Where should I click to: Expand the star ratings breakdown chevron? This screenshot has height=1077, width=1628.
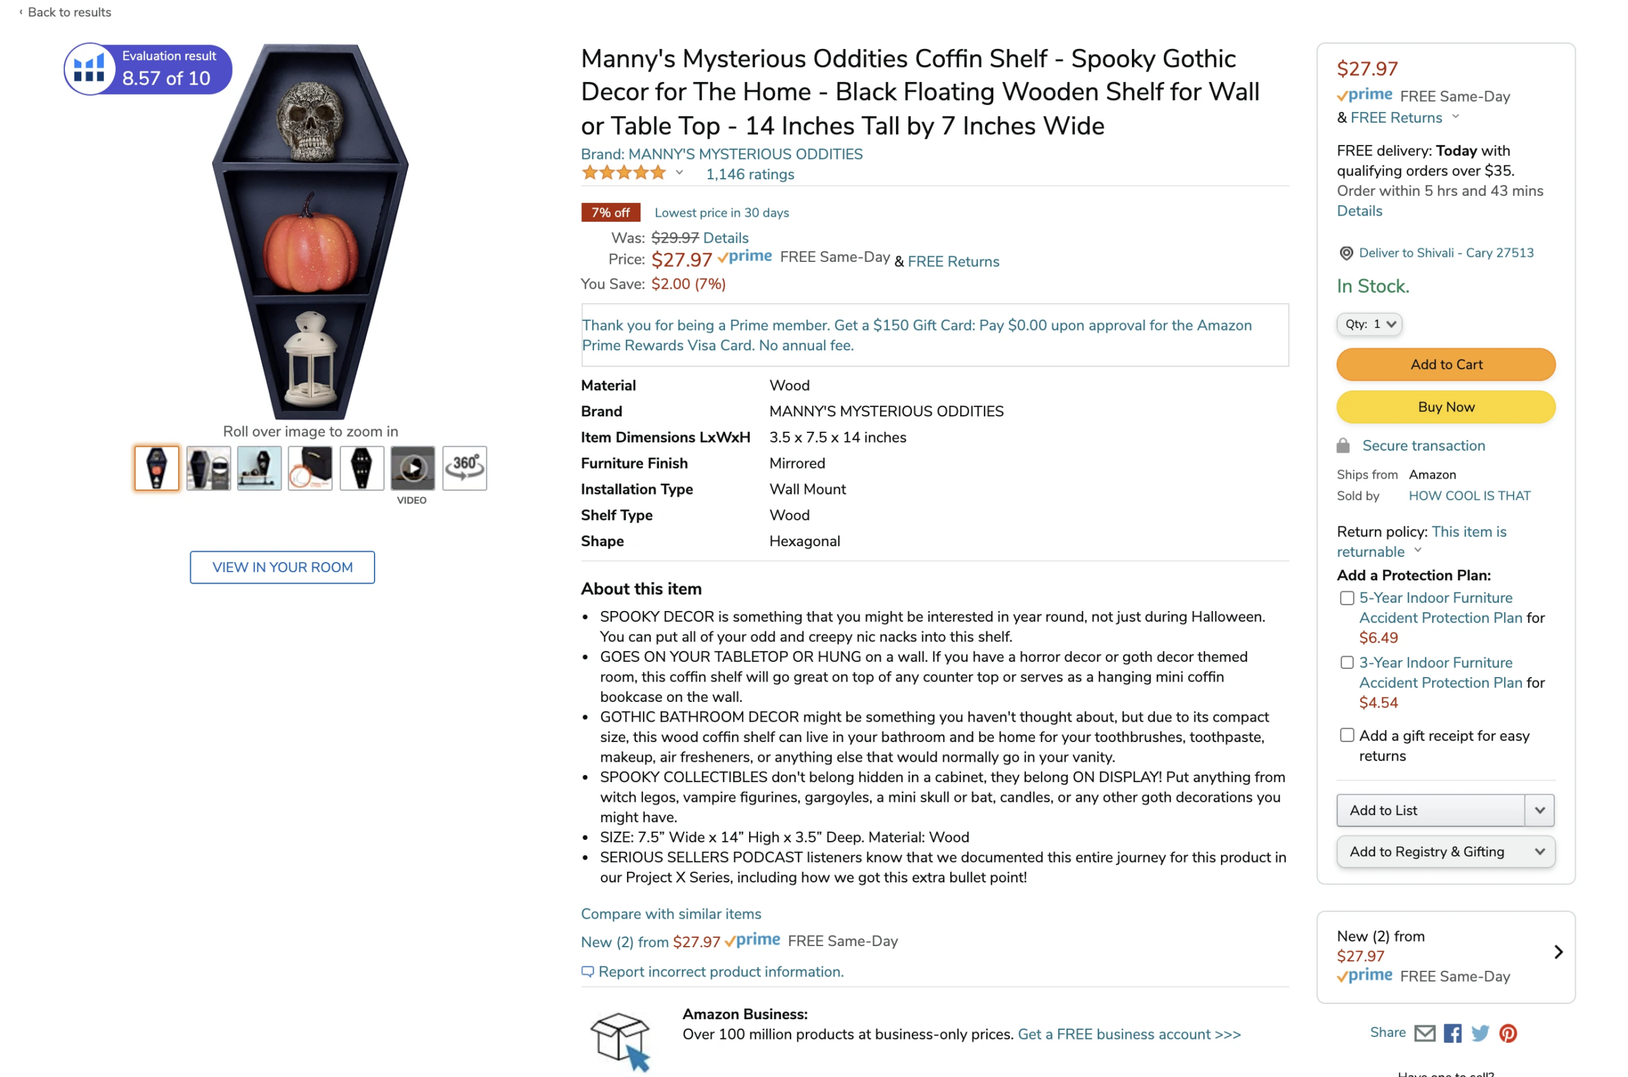point(679,173)
